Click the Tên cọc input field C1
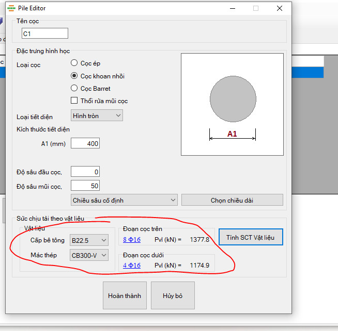338x331 pixels. [45, 34]
